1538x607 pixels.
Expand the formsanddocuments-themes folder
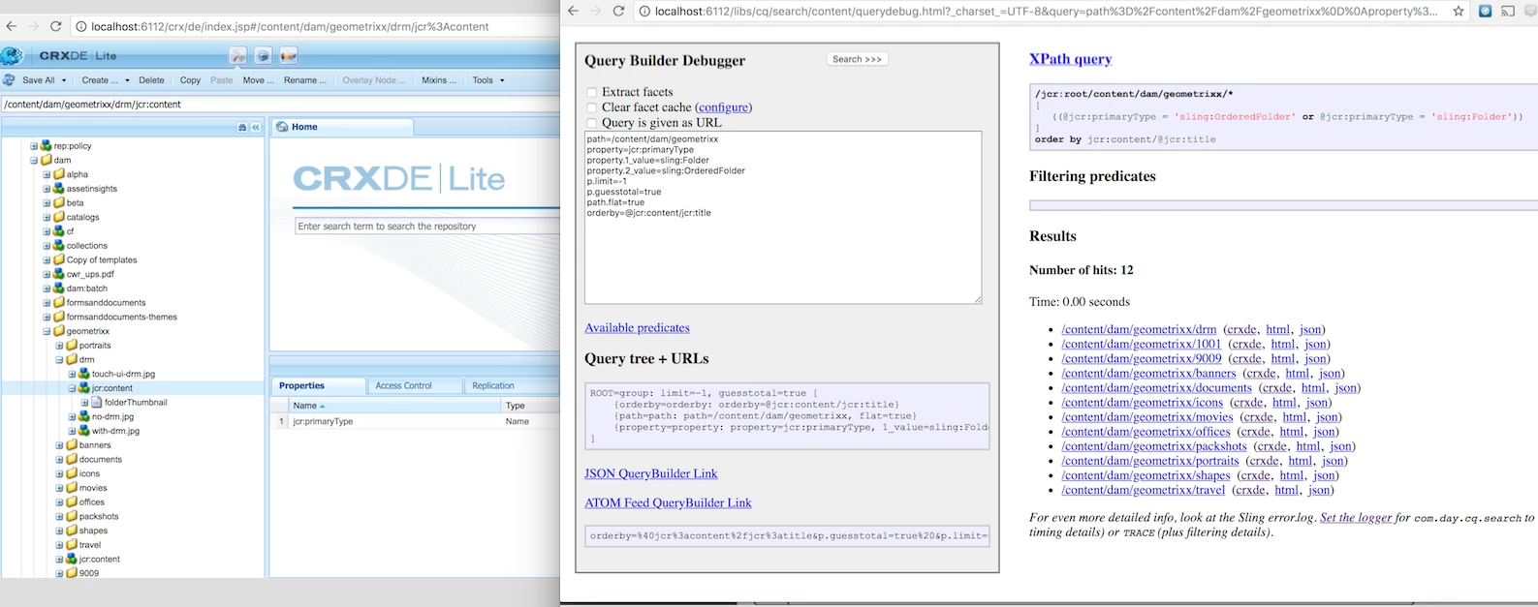click(x=47, y=318)
